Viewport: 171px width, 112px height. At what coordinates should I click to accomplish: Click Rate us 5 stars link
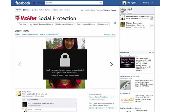click(x=110, y=10)
